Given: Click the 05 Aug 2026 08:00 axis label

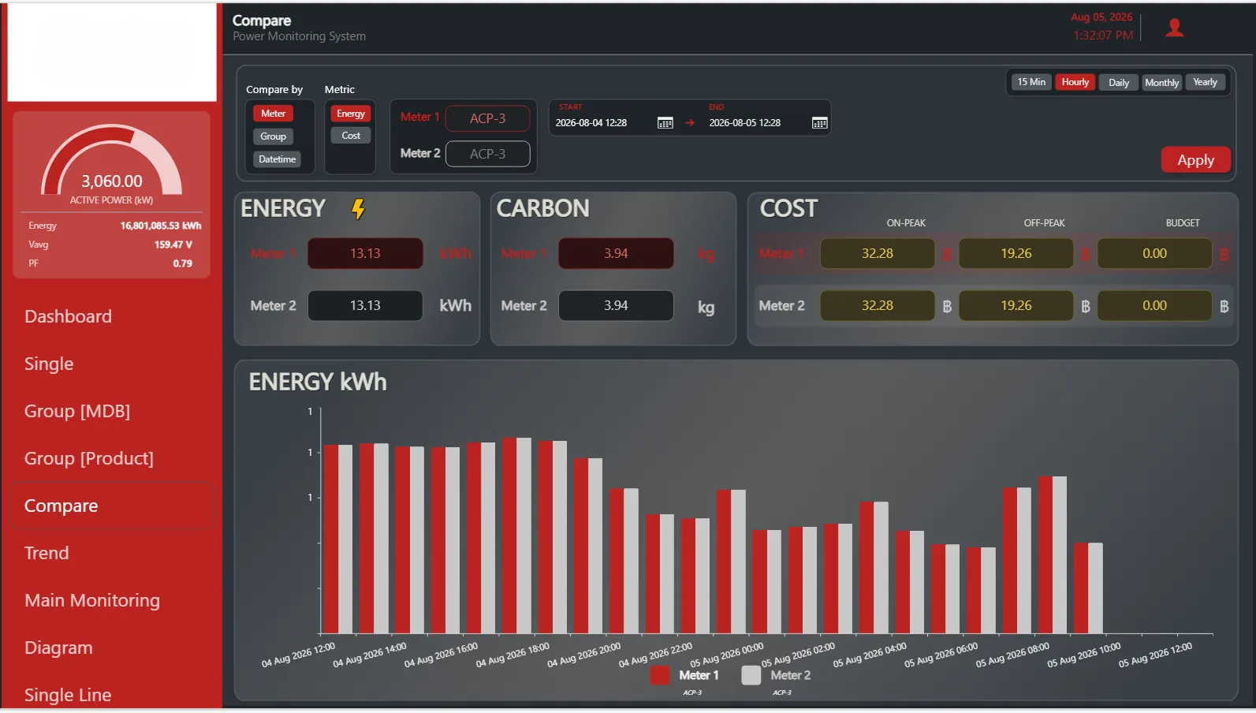Looking at the screenshot, I should 1013,655.
